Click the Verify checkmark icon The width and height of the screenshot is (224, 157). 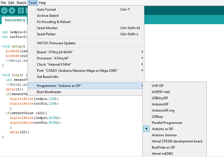[4, 11]
